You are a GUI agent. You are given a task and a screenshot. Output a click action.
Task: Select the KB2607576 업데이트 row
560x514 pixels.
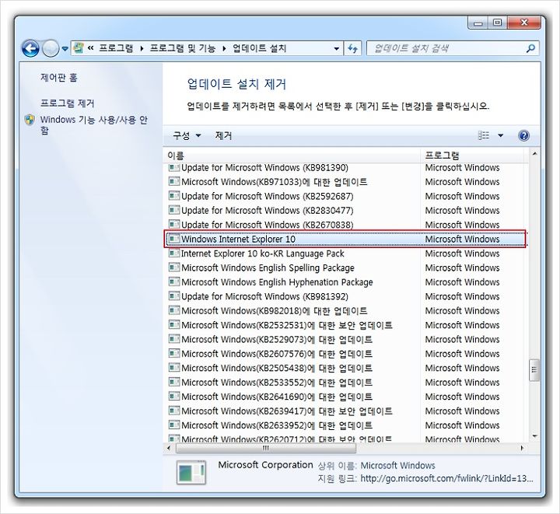pos(345,353)
